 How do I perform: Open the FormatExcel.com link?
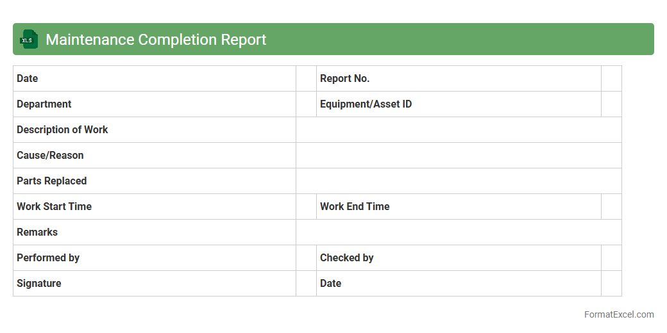point(618,314)
